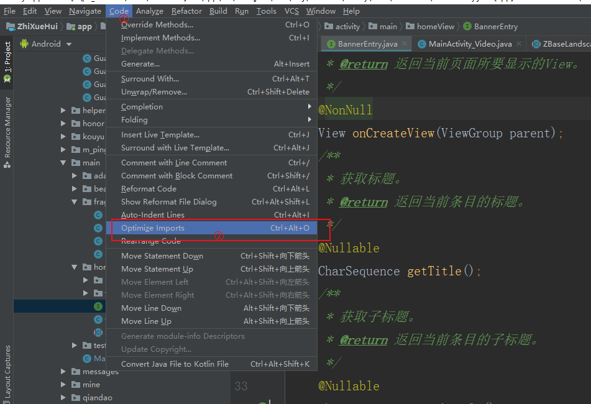Open the Window menu
This screenshot has width=591, height=404.
pyautogui.click(x=321, y=11)
